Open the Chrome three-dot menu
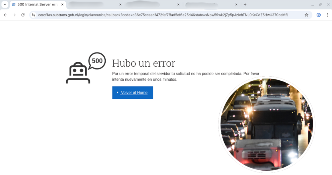The height and width of the screenshot is (175, 332). tap(327, 15)
